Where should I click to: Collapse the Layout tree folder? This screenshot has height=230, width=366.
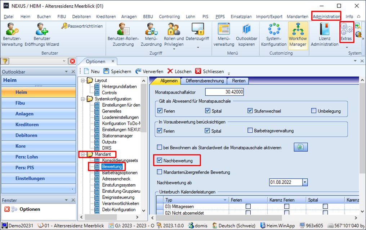coord(82,80)
